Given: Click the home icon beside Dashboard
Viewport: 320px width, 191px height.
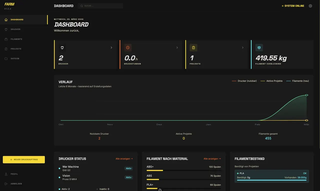Looking at the screenshot, I should [x=6, y=20].
